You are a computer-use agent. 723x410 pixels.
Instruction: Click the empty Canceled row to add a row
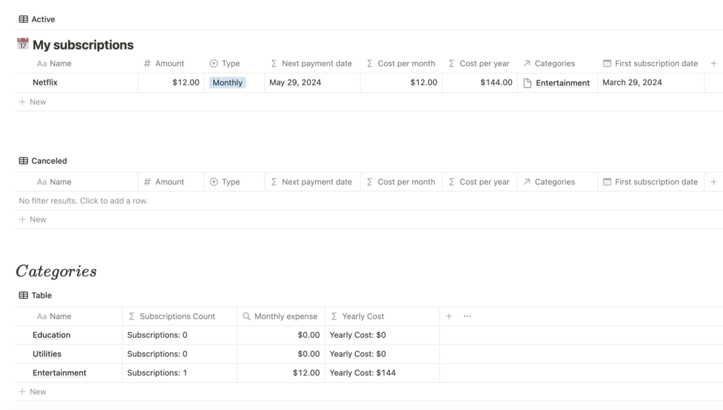(83, 201)
